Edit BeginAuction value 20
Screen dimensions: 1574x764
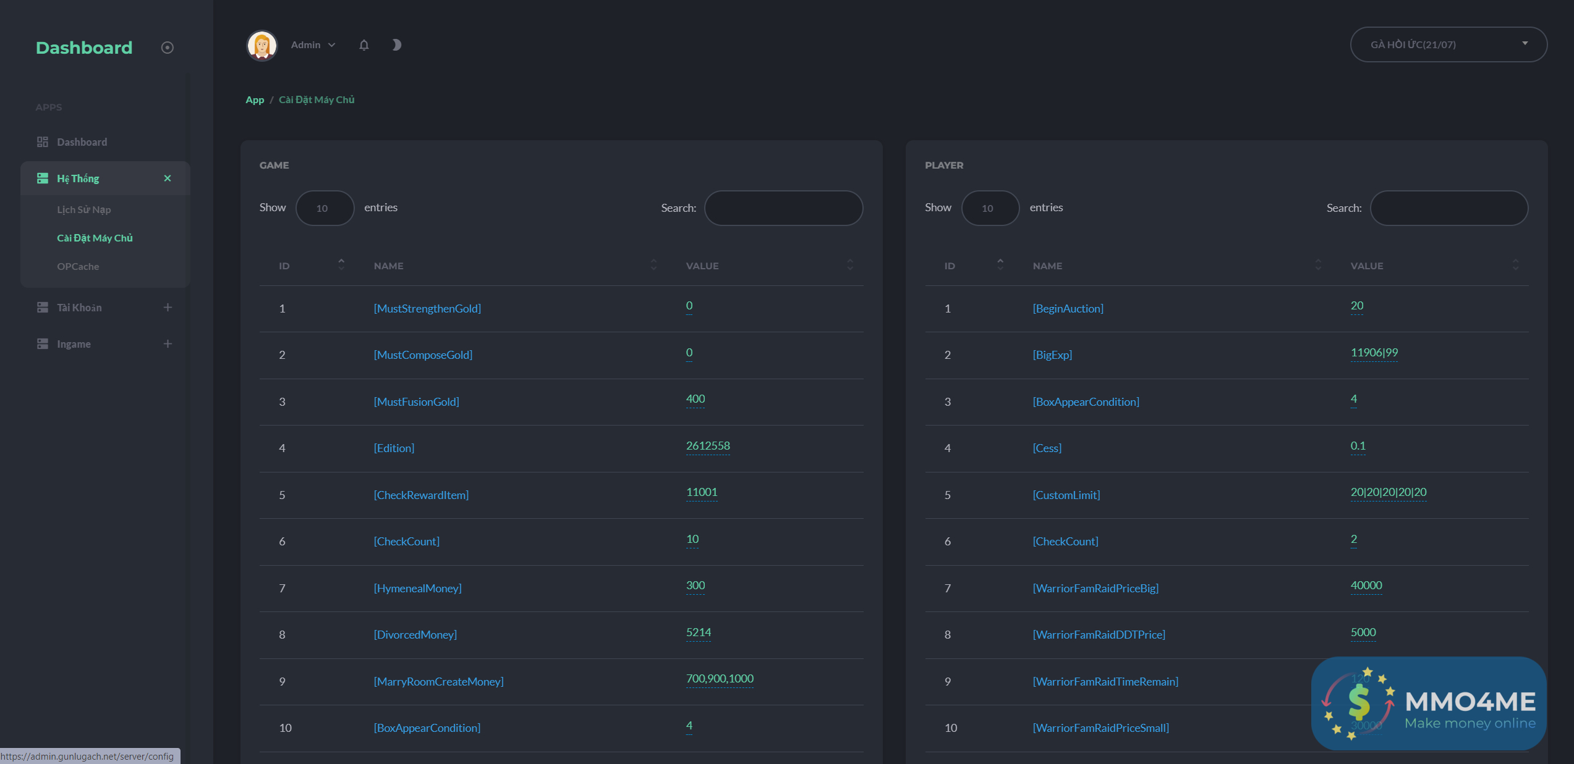click(1356, 306)
